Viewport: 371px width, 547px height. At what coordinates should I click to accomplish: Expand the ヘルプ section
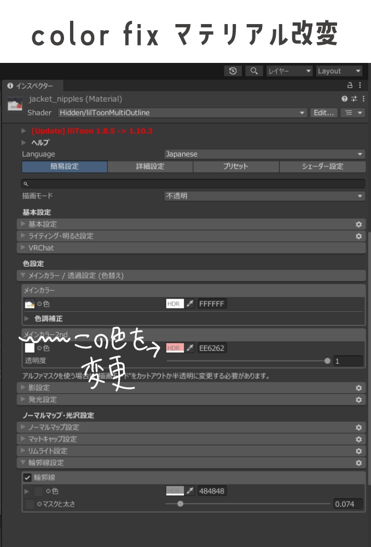24,142
